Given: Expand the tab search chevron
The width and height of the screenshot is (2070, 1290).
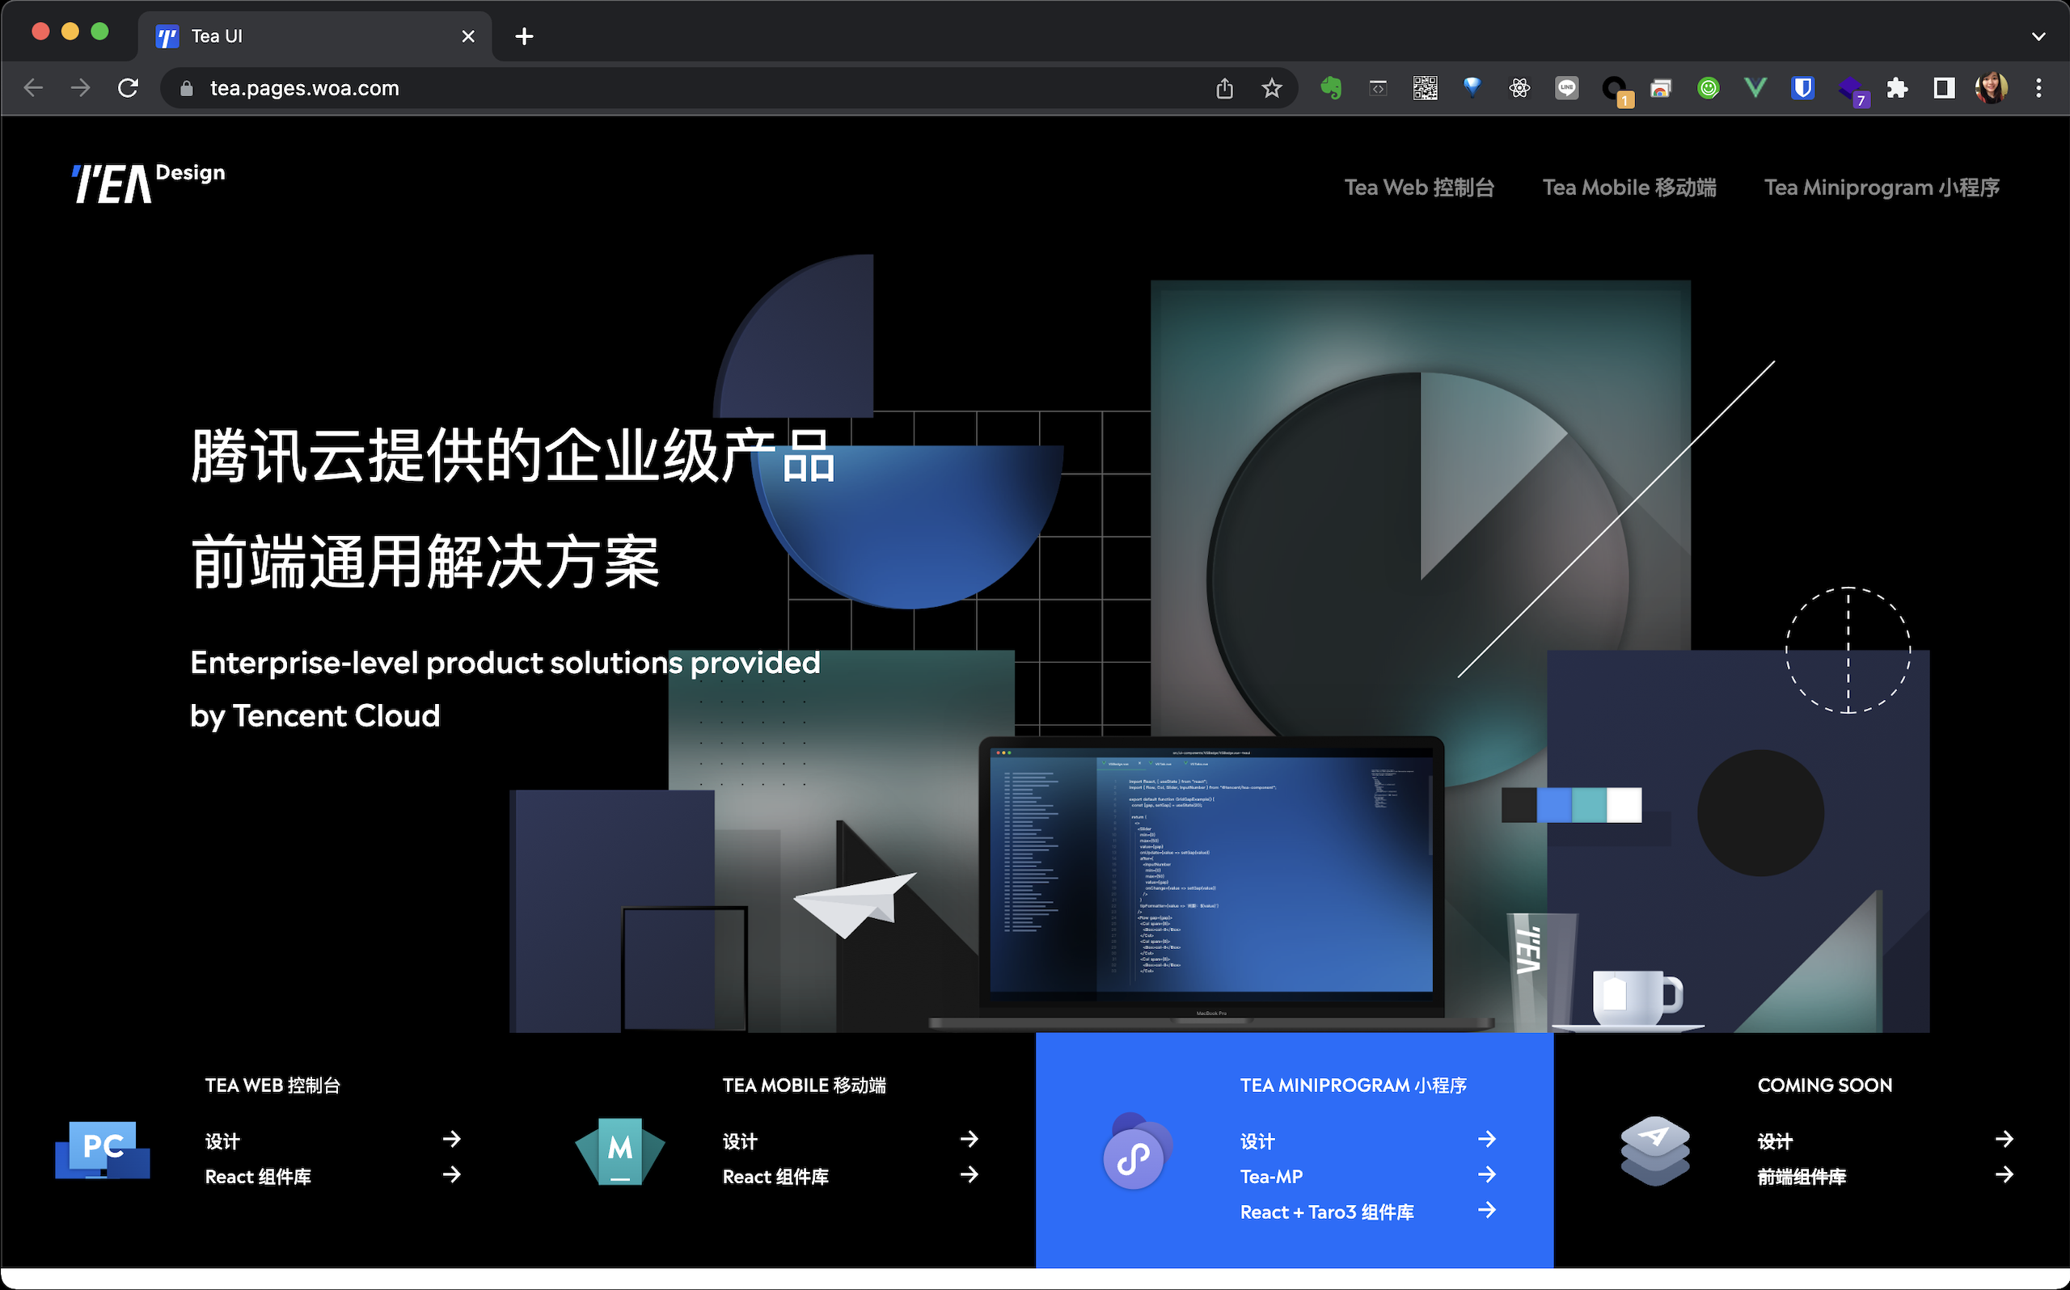Looking at the screenshot, I should click(2038, 36).
